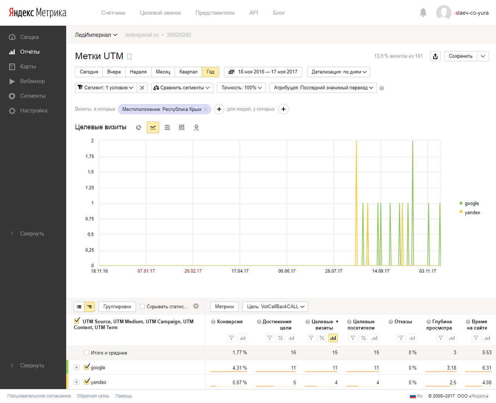
Task: Add a visit condition with plus button
Action: (x=219, y=109)
